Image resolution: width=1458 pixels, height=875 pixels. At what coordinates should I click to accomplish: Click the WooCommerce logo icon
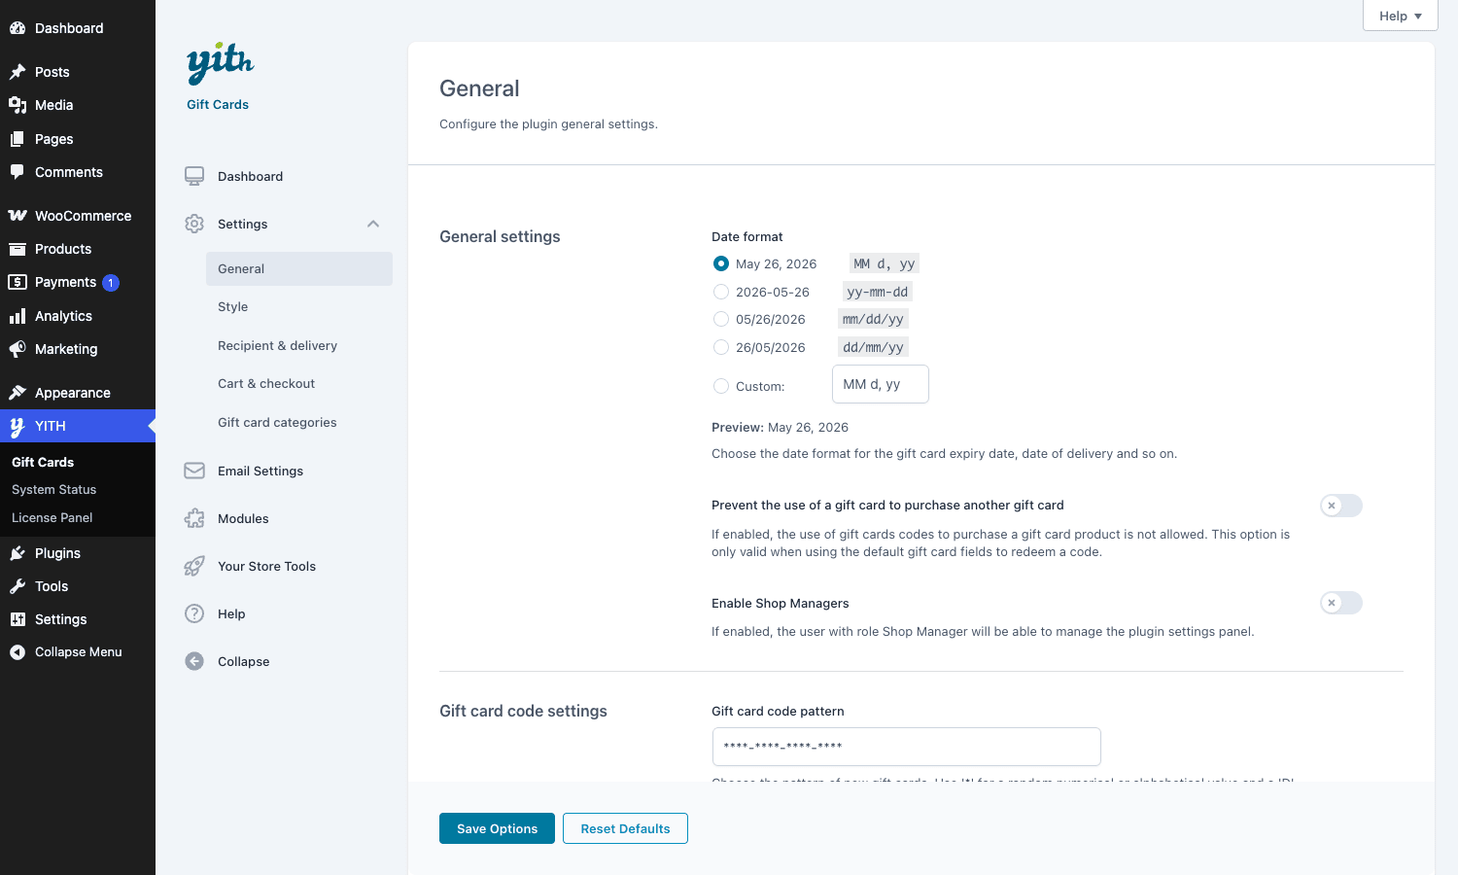17,216
